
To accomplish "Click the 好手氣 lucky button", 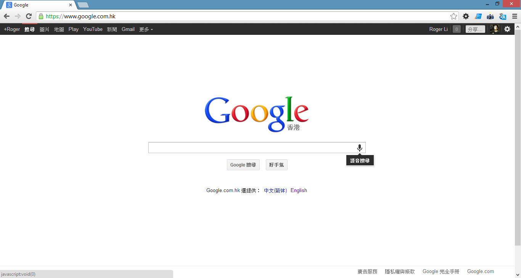I will click(277, 165).
